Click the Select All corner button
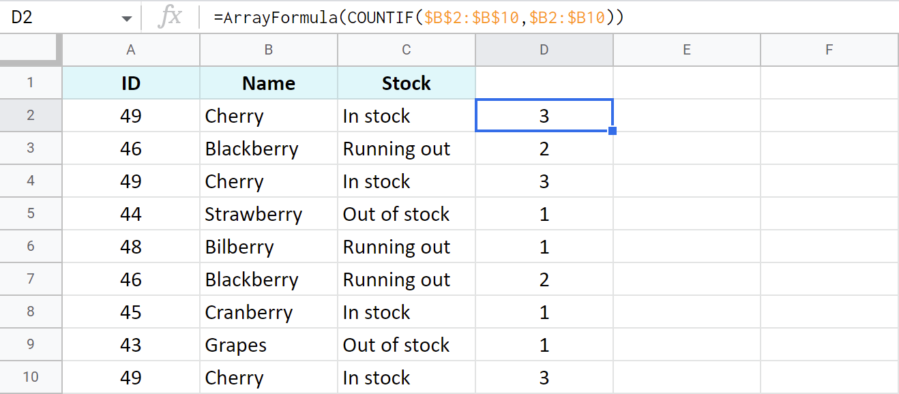The image size is (899, 394). 31,49
